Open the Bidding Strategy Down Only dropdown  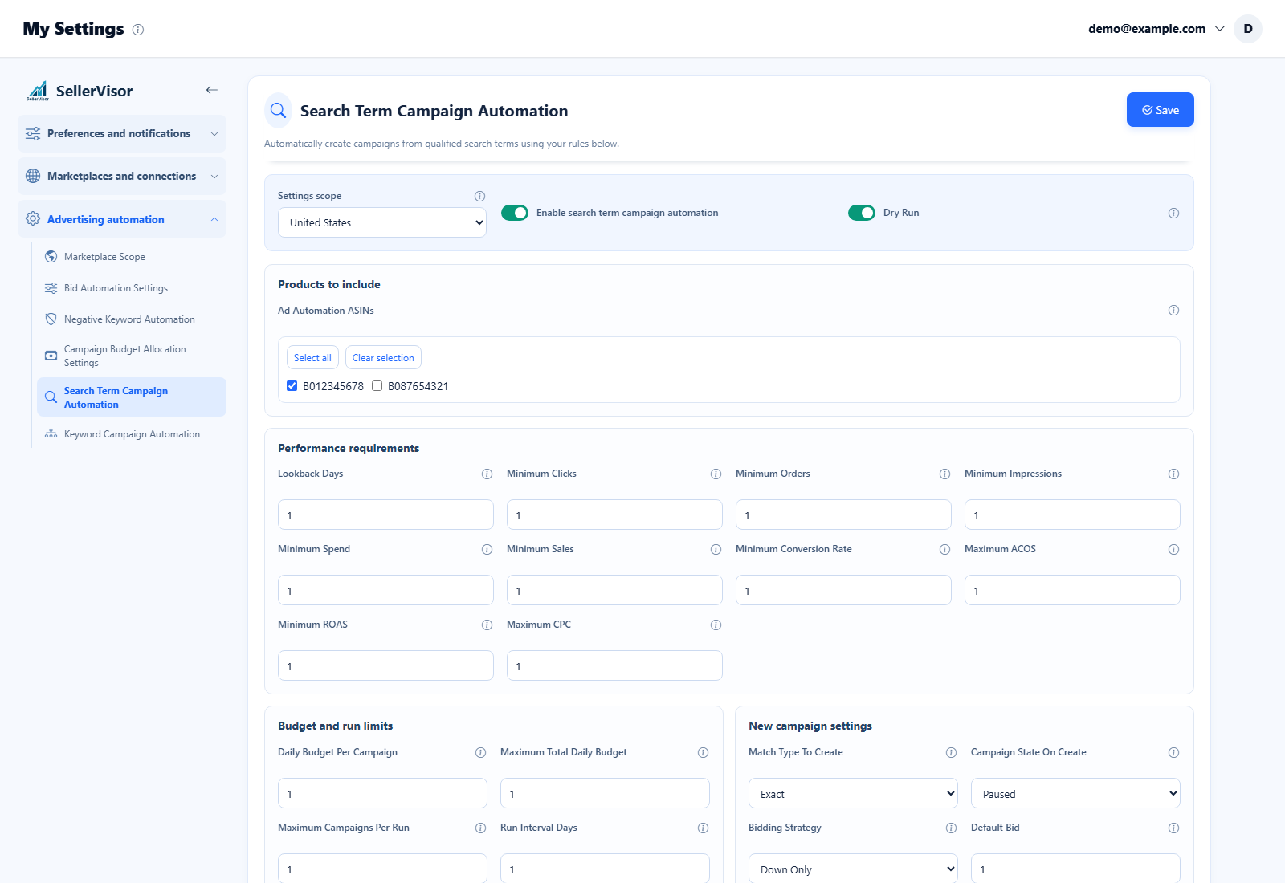tap(853, 869)
